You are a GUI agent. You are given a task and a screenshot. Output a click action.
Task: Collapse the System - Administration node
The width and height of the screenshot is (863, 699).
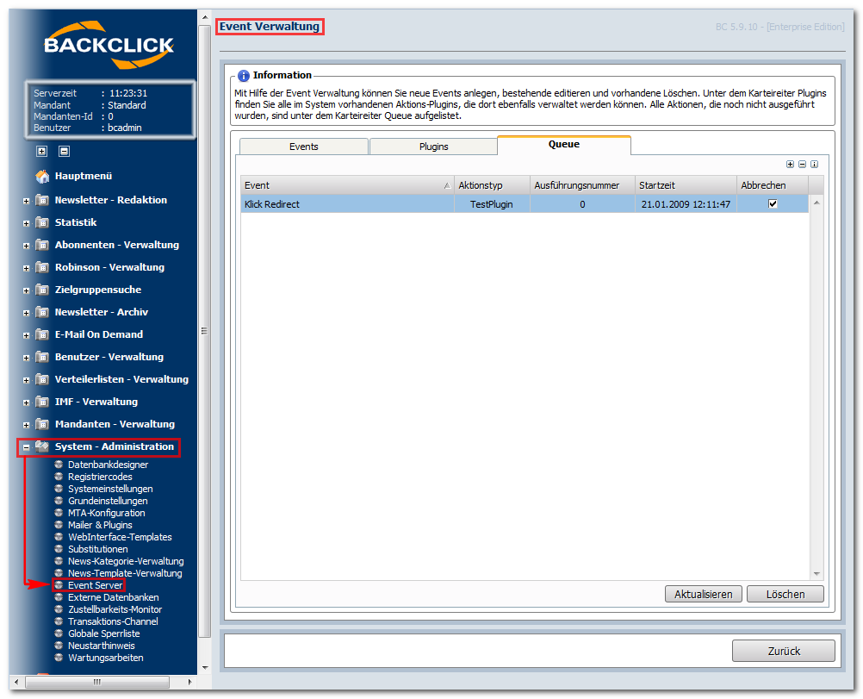[x=26, y=447]
